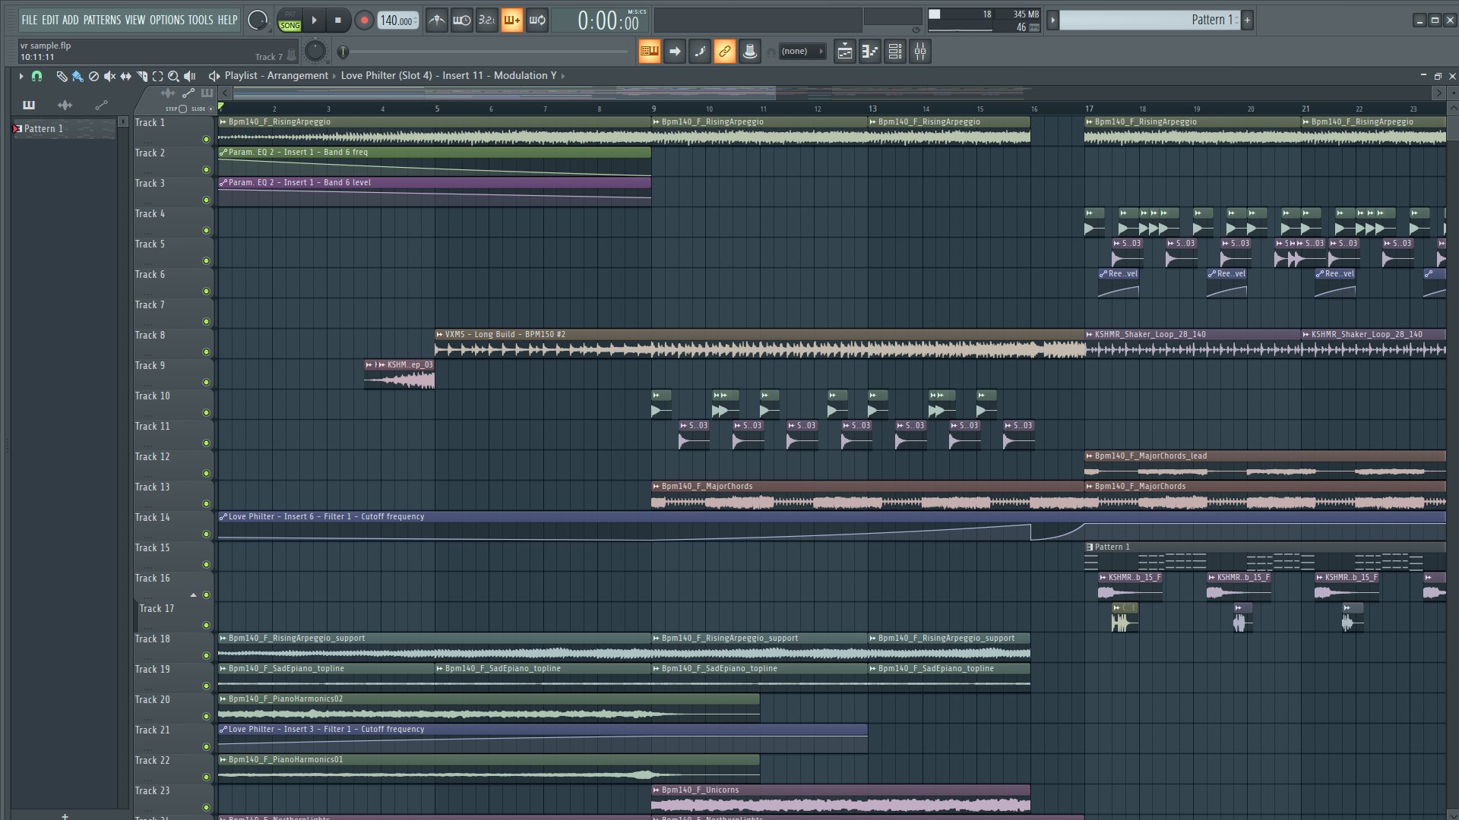Open clip menu of Bpm140_F_PianoHarmonics02
The height and width of the screenshot is (820, 1459).
223,699
